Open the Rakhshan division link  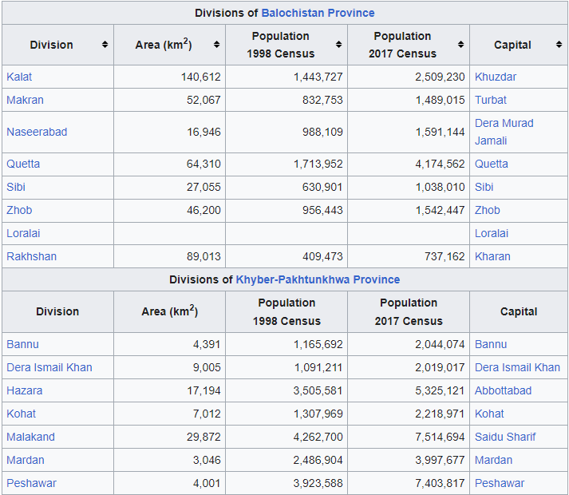point(32,256)
